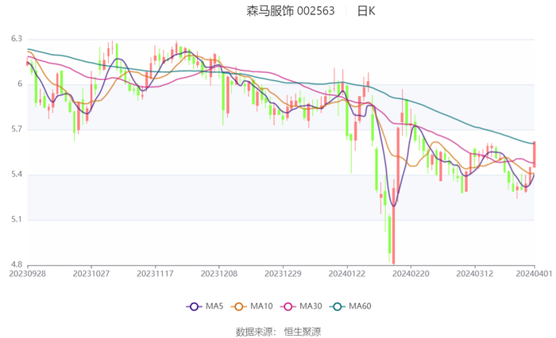Click the 4.8 price label on the y-axis
Screen dimensions: 556x338
16,265
